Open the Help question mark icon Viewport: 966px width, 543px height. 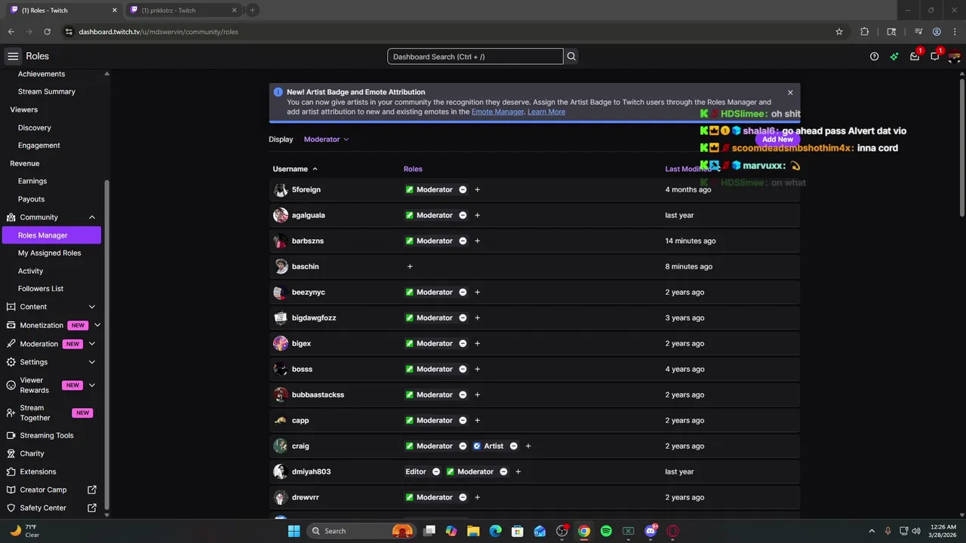(874, 57)
